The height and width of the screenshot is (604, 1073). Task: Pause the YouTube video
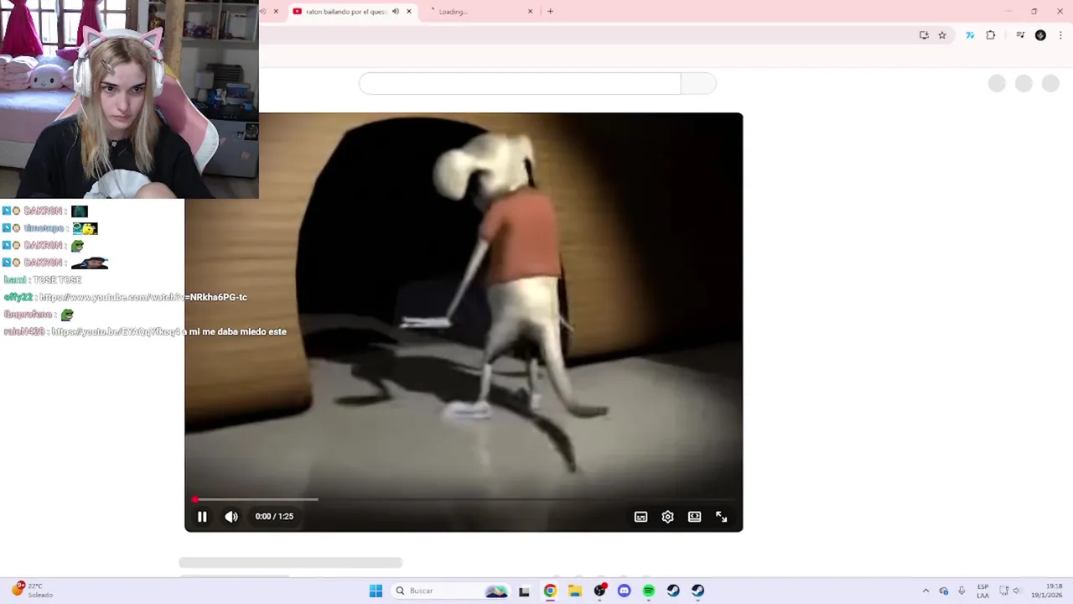(x=202, y=517)
